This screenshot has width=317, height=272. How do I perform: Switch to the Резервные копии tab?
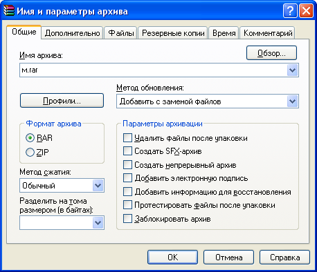(x=173, y=33)
